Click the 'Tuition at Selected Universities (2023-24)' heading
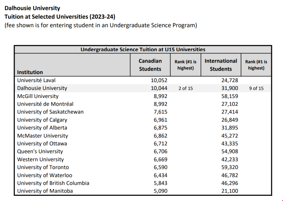283x201 pixels. click(62, 17)
